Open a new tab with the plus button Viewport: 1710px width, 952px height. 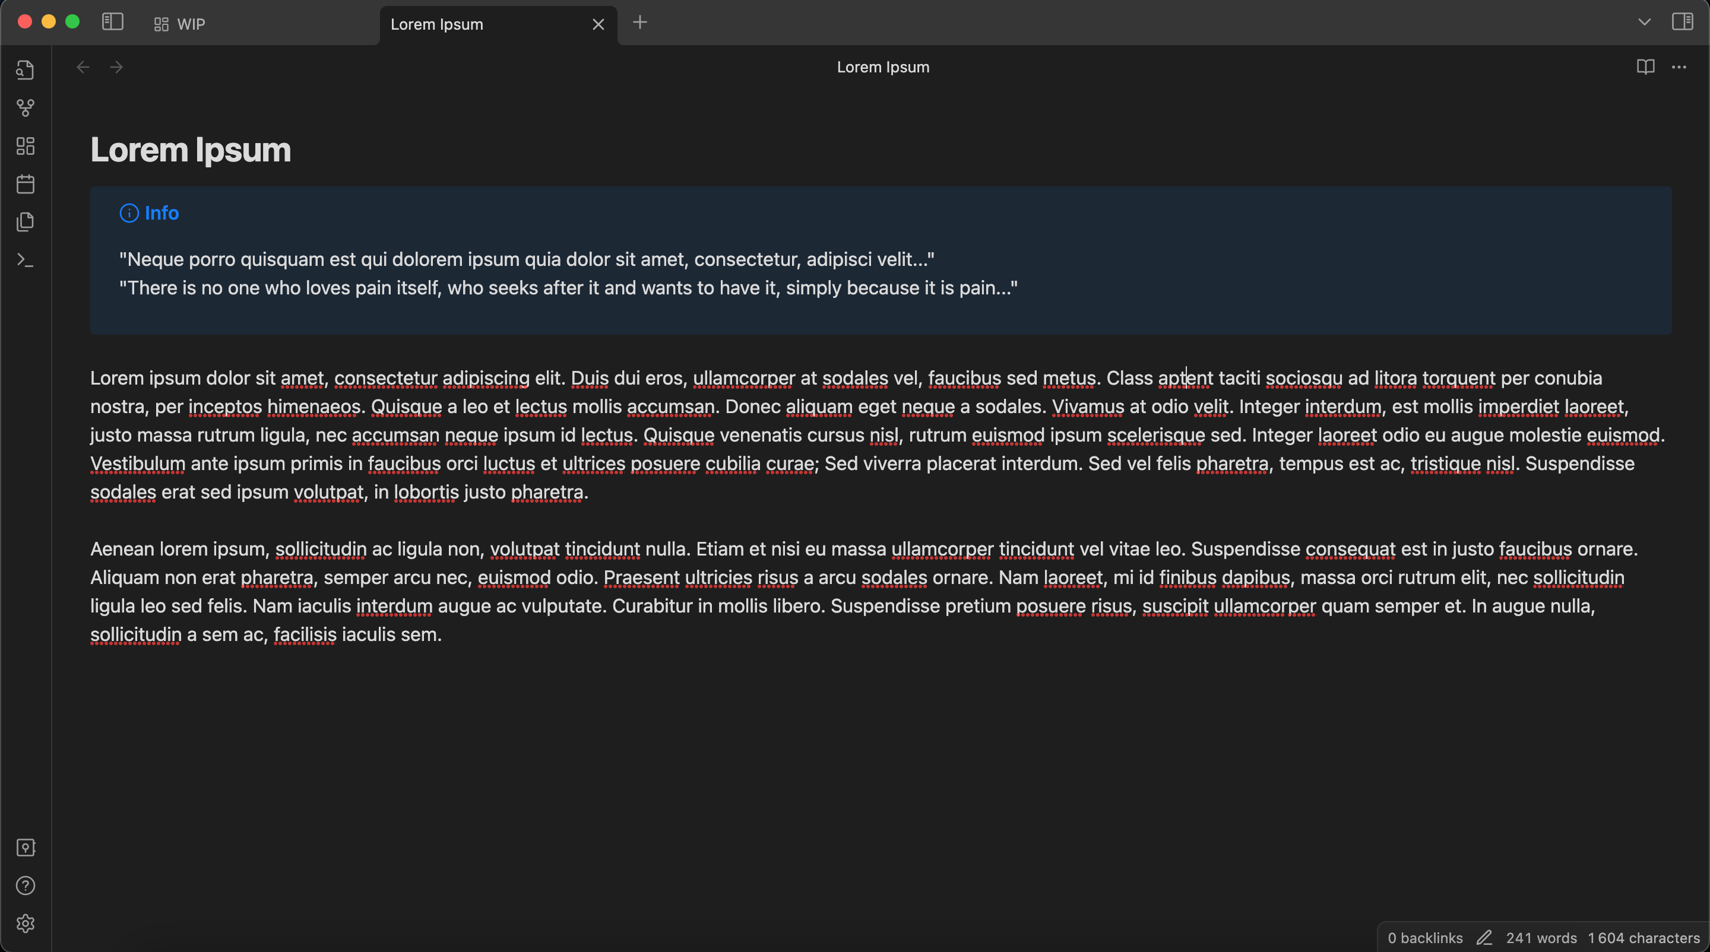[639, 22]
